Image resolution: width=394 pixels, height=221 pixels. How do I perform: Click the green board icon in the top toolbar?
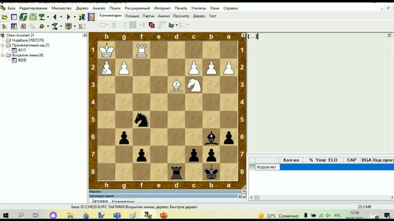point(33,17)
